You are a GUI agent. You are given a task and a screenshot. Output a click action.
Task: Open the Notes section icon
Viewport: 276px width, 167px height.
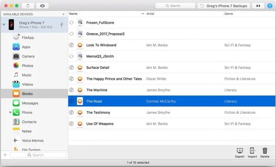tap(16, 131)
